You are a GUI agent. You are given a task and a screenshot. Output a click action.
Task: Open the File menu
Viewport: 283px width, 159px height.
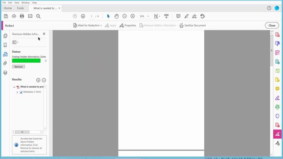click(4, 3)
